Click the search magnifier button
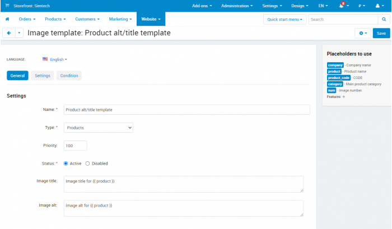The width and height of the screenshot is (392, 229). [384, 19]
